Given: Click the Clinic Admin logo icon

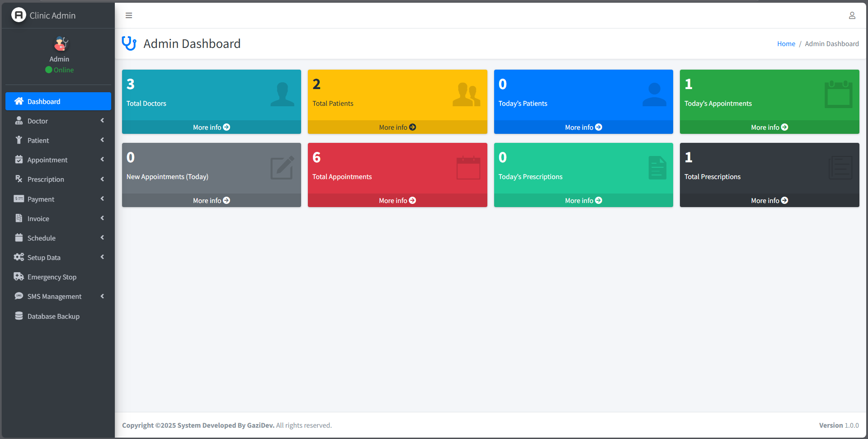Looking at the screenshot, I should 19,15.
